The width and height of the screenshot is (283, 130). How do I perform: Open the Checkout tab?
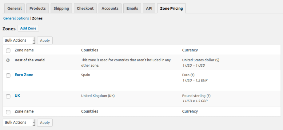pos(85,9)
